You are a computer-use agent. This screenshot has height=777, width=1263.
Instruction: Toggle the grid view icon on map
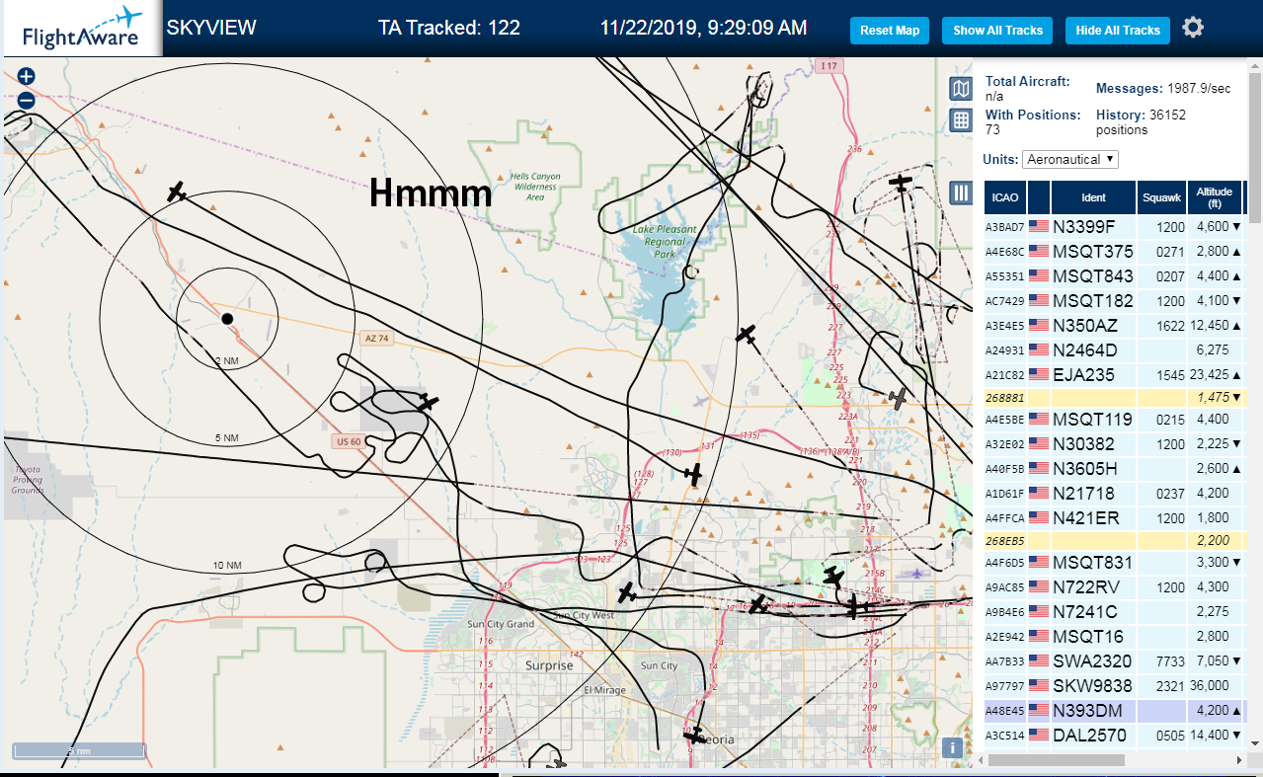961,120
